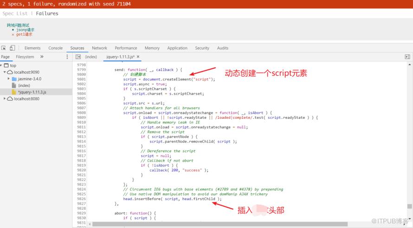Open the Console tab
Viewport: 413px width, 228px height.
55,48
